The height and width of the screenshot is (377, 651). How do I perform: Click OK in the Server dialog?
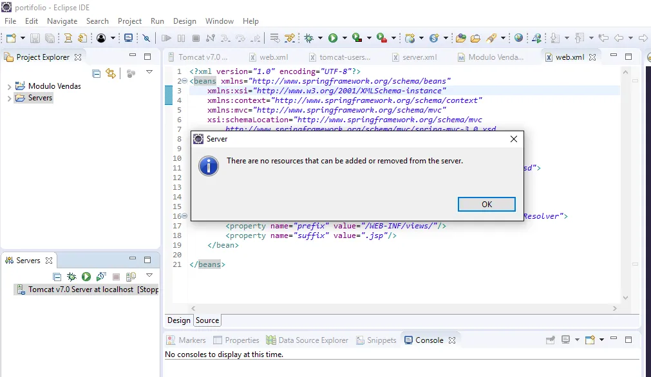pyautogui.click(x=486, y=204)
